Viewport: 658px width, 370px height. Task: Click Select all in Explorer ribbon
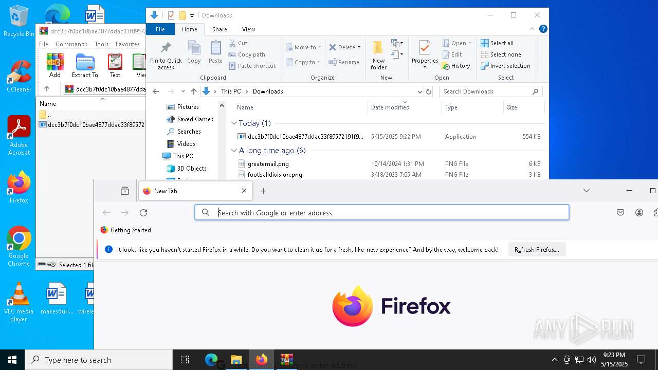[497, 43]
